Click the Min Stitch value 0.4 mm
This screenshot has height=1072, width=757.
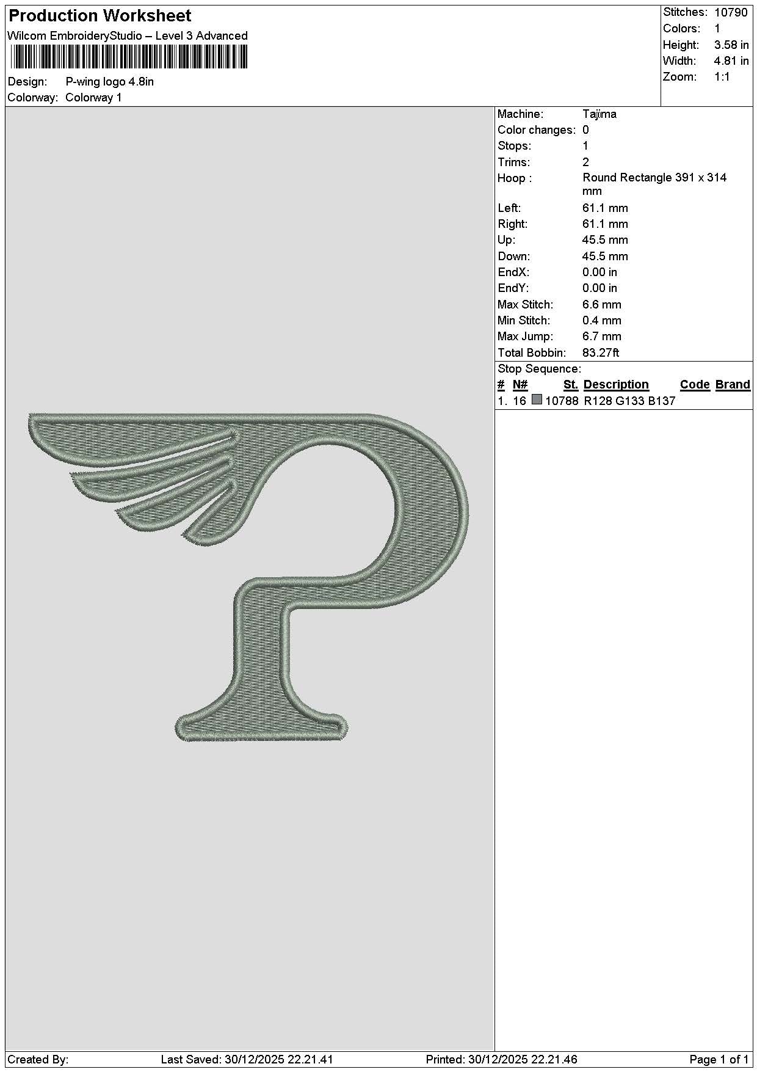(x=602, y=321)
